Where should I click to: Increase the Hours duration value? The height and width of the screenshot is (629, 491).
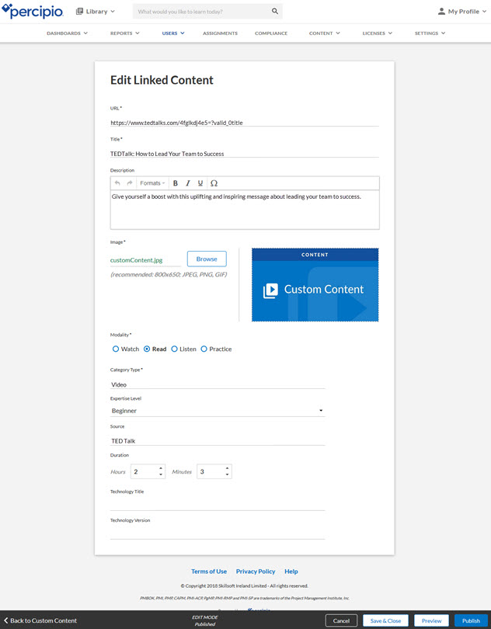click(x=161, y=468)
